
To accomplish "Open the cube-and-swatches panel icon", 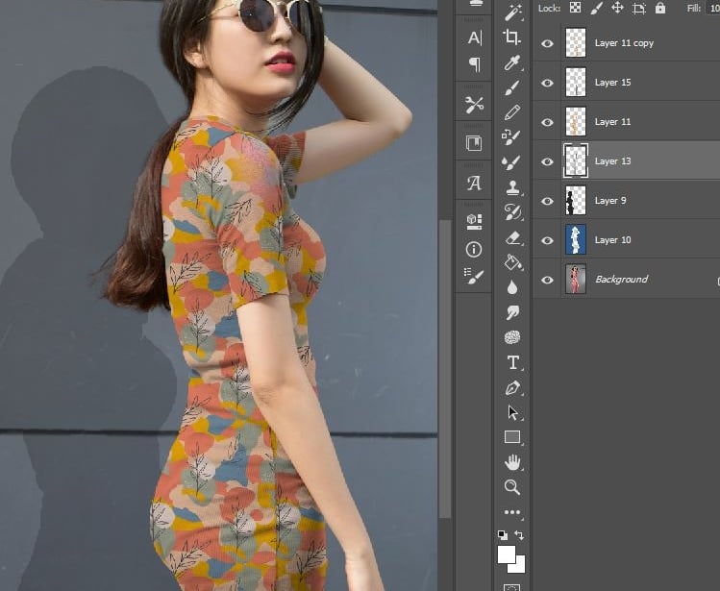I will (x=474, y=222).
